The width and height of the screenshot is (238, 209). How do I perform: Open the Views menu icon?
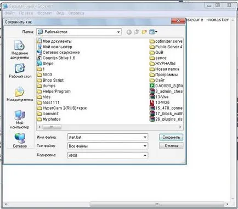153,32
